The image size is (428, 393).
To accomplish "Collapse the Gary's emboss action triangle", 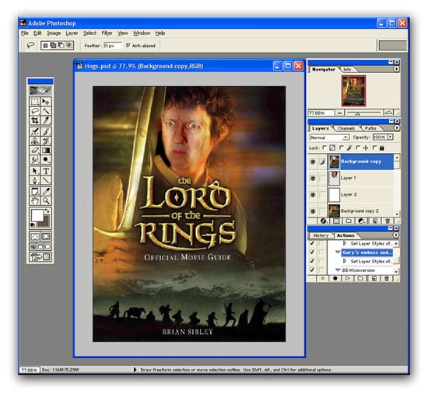I will pos(338,252).
